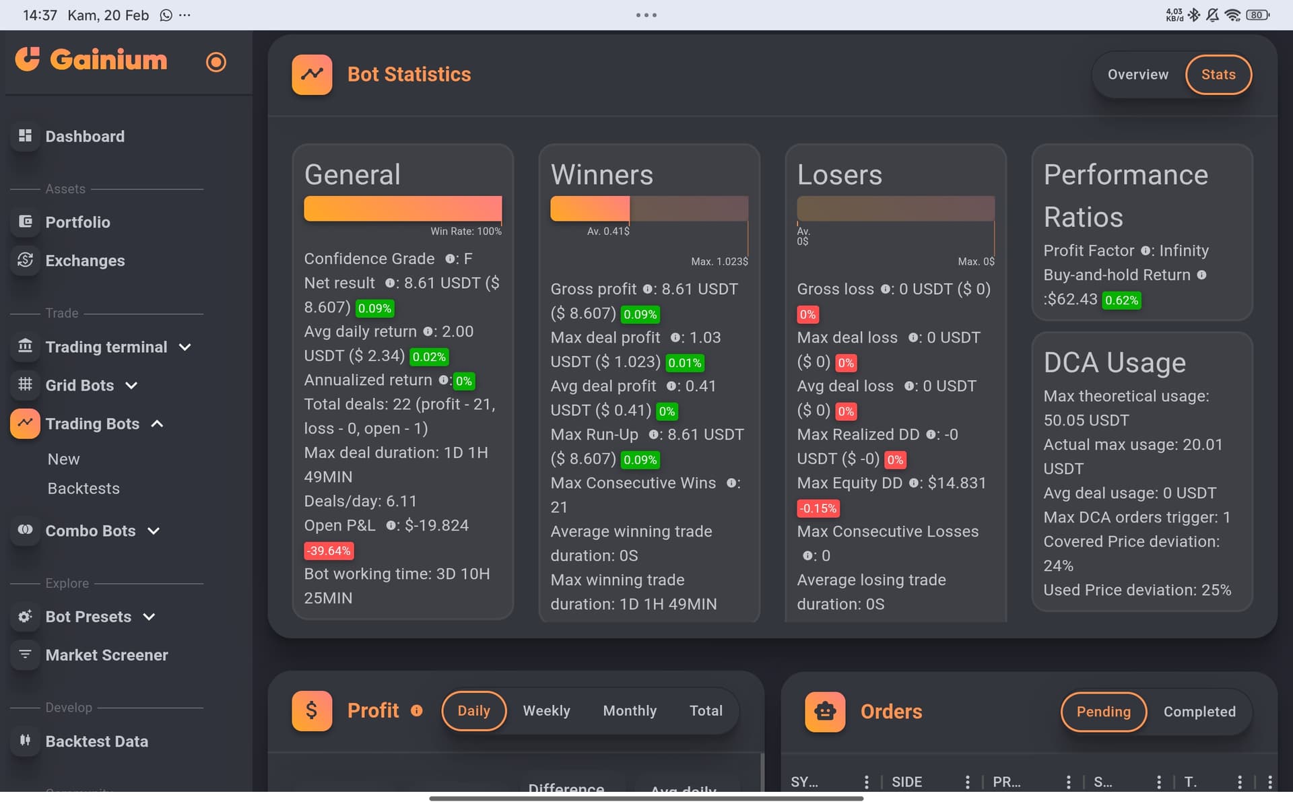
Task: Open the Backtests submenu item
Action: point(84,488)
